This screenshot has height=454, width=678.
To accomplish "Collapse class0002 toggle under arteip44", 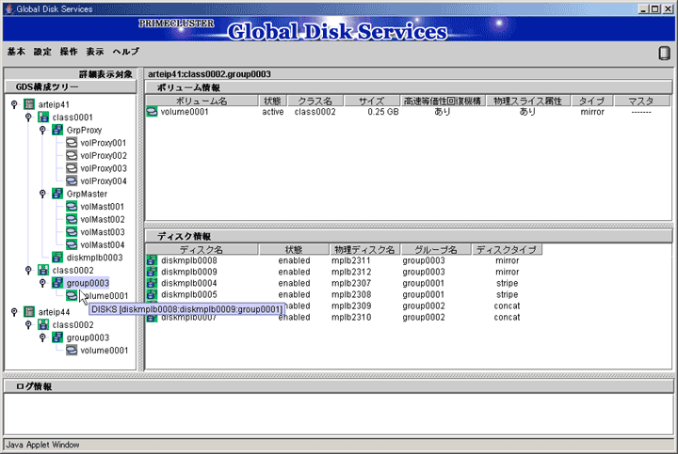I will (x=28, y=324).
